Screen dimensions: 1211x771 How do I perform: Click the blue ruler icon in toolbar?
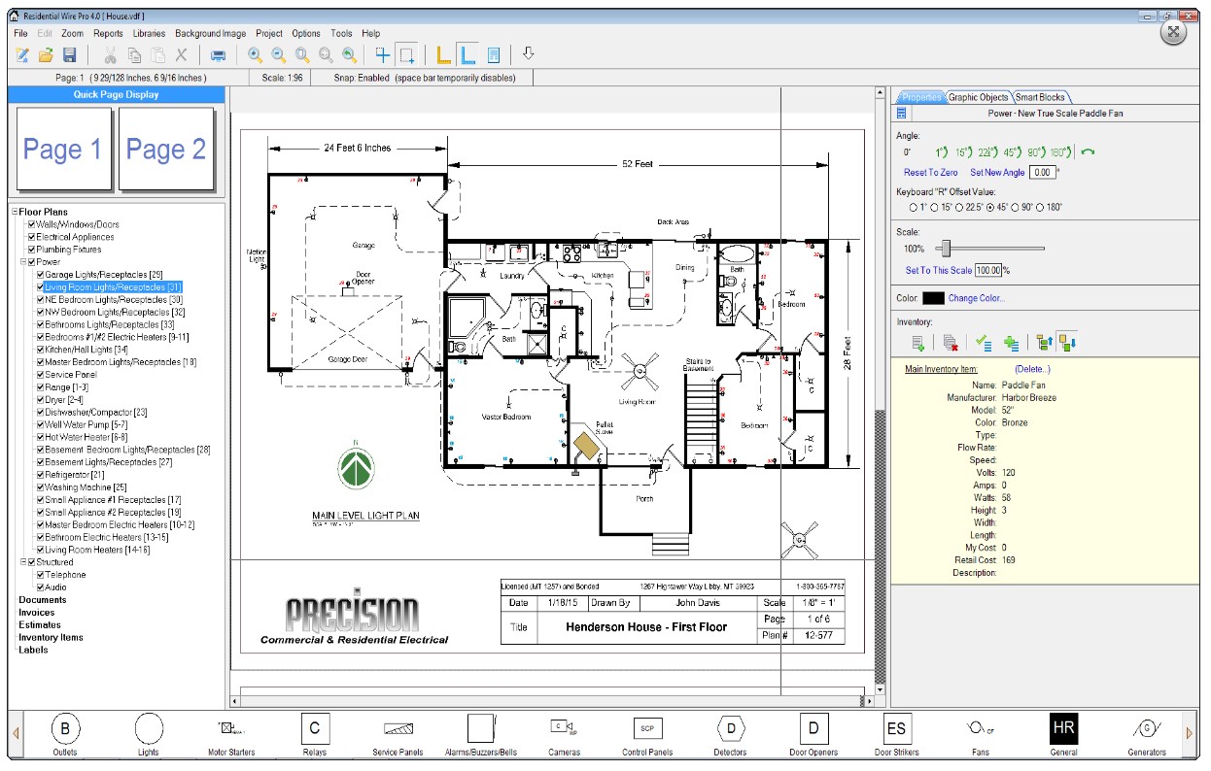[468, 55]
